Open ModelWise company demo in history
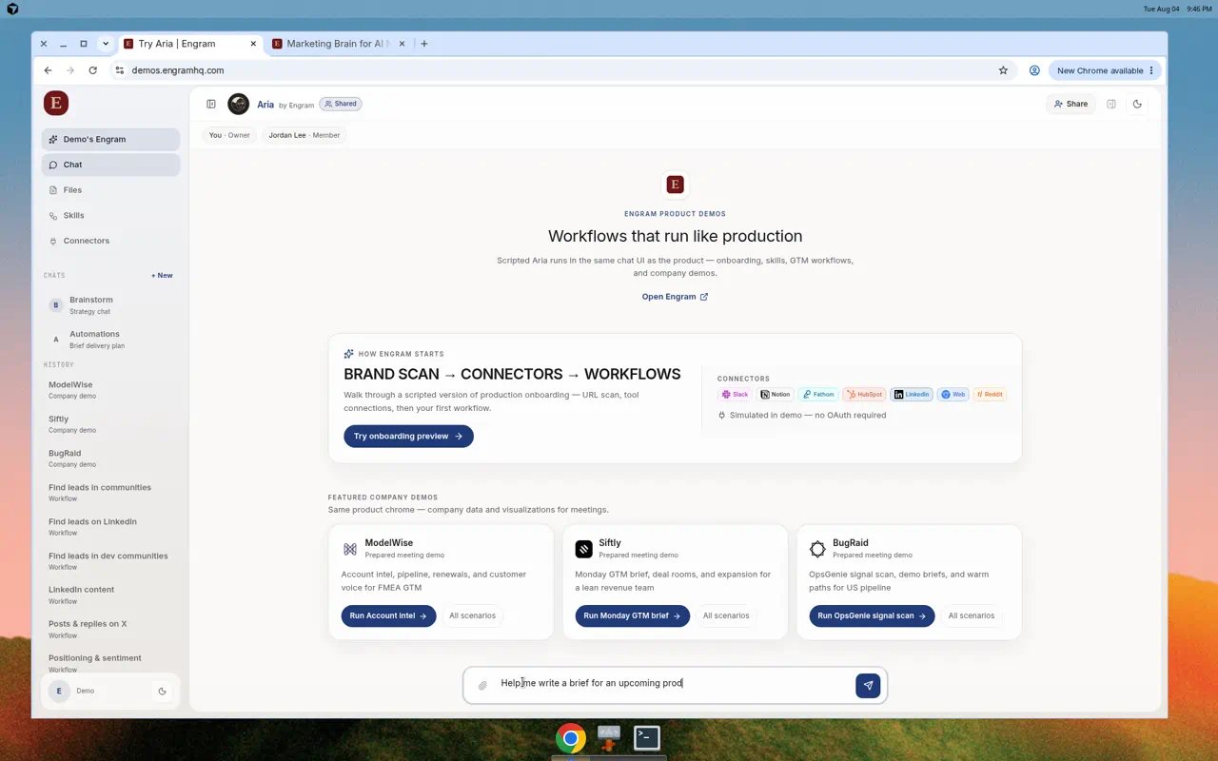The width and height of the screenshot is (1218, 761). click(x=110, y=390)
